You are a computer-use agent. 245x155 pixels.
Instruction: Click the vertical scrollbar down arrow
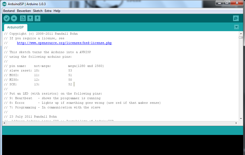click(241, 119)
